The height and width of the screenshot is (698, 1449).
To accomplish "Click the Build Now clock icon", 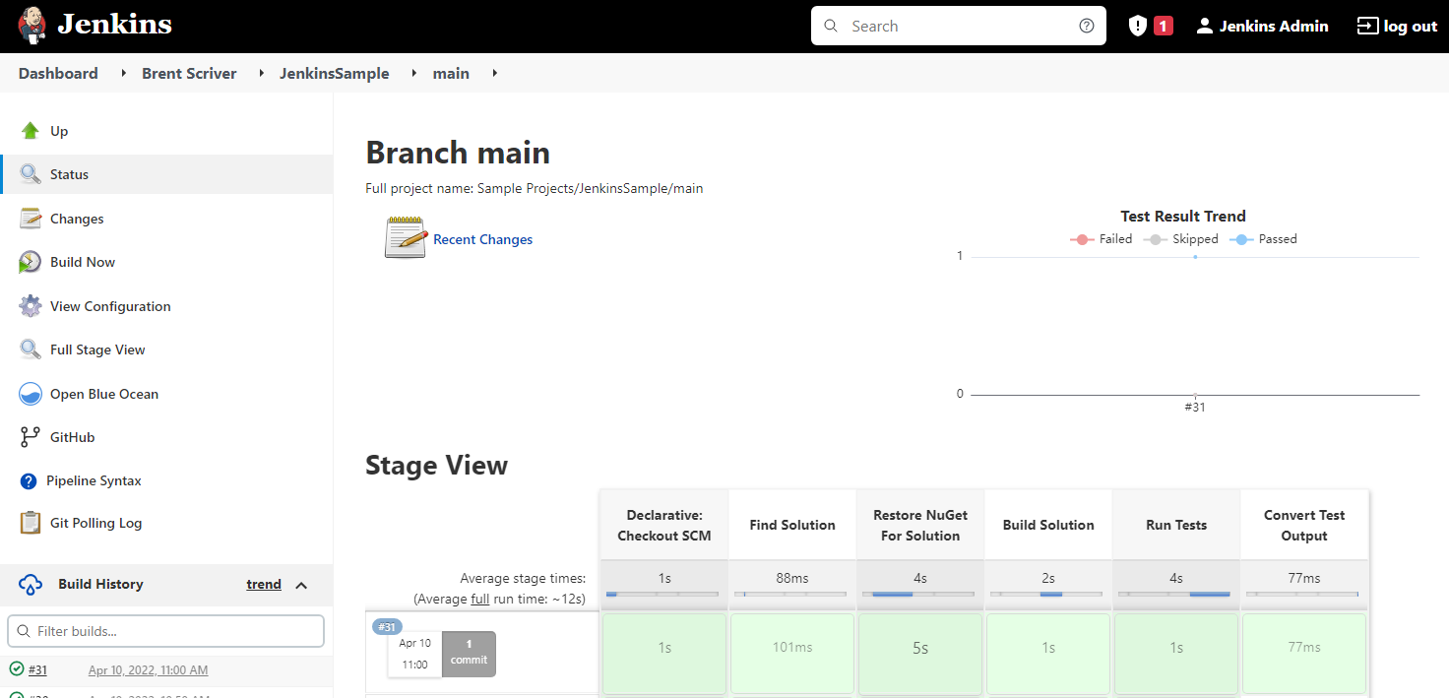I will pyautogui.click(x=31, y=262).
